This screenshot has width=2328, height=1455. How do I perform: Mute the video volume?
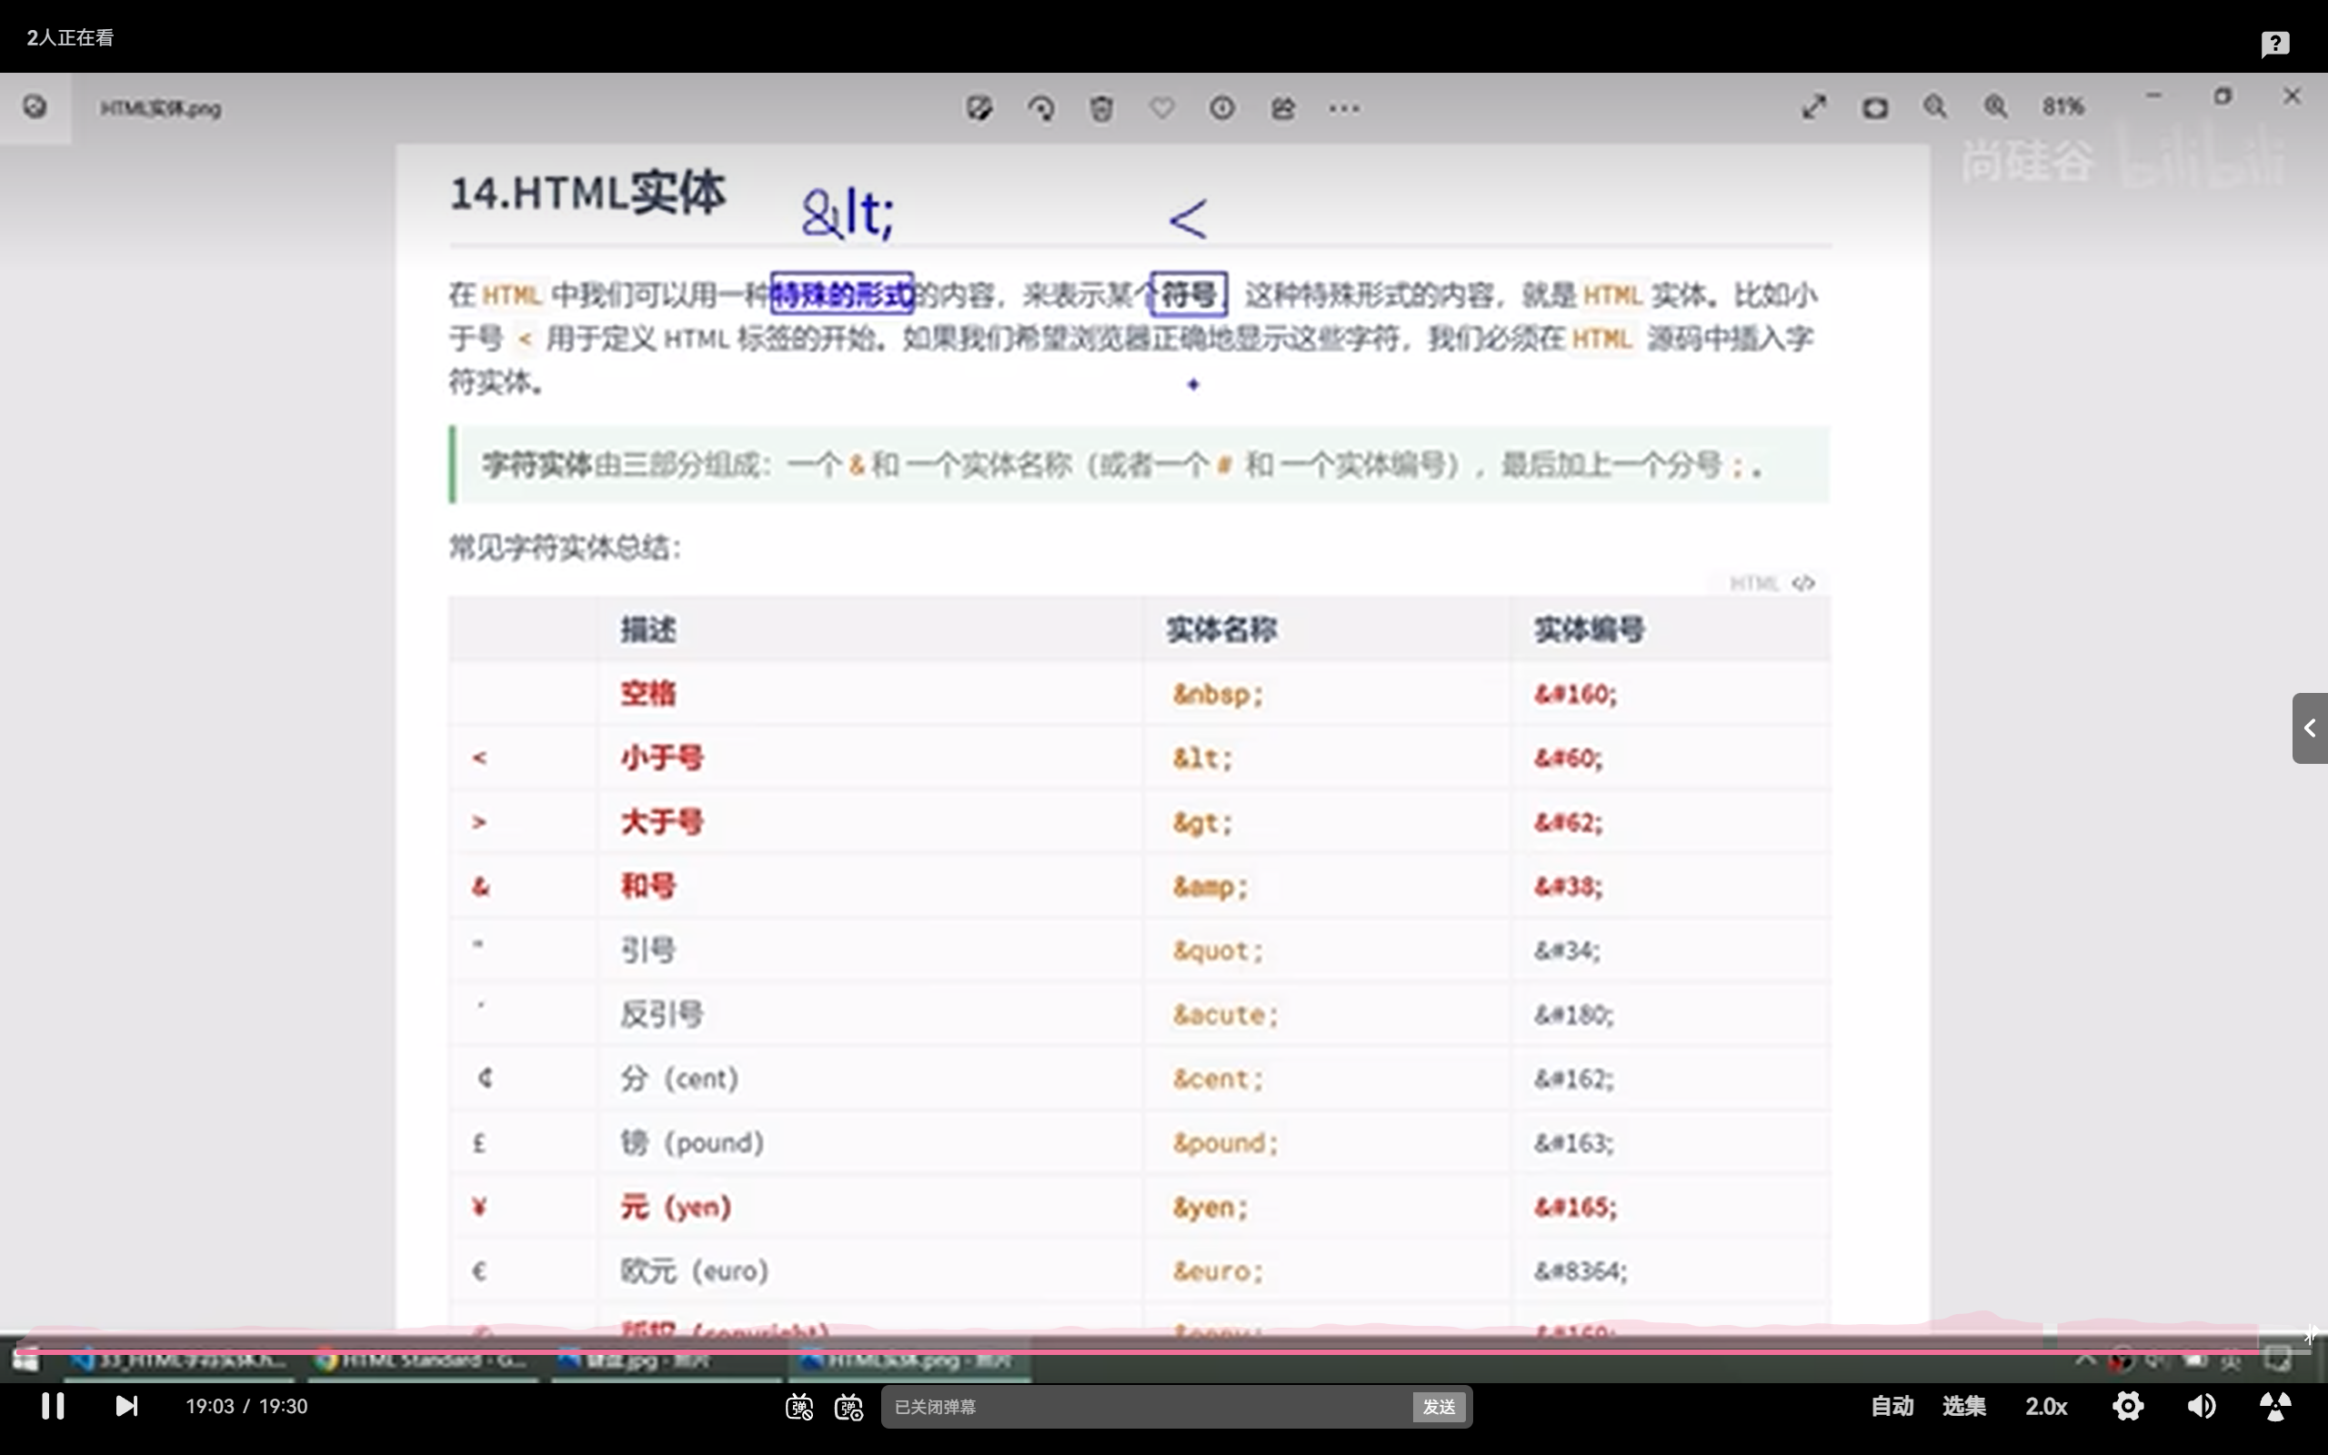pyautogui.click(x=2200, y=1406)
